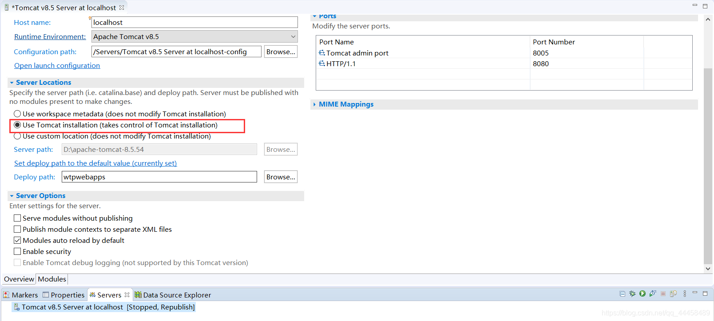Image resolution: width=714 pixels, height=321 pixels.
Task: Click the Deploy path field with wtpwebapps
Action: [x=159, y=177]
